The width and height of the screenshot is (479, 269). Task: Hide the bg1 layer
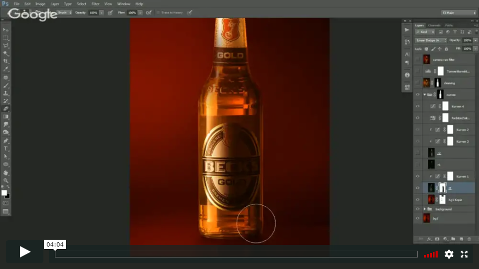click(x=418, y=218)
